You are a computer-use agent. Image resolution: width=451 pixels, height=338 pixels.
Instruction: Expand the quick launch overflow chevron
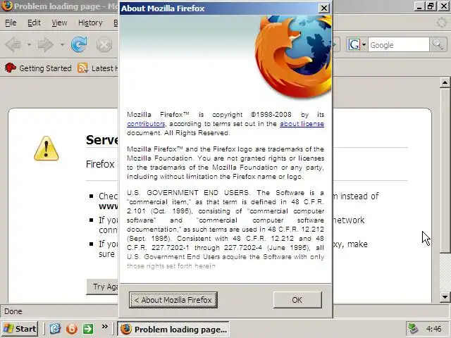pos(105,327)
